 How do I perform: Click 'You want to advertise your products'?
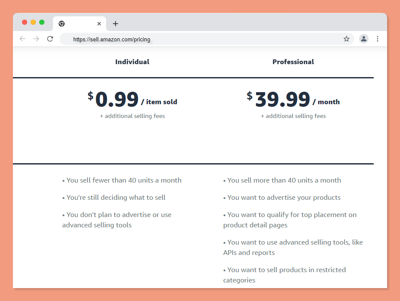tap(282, 198)
